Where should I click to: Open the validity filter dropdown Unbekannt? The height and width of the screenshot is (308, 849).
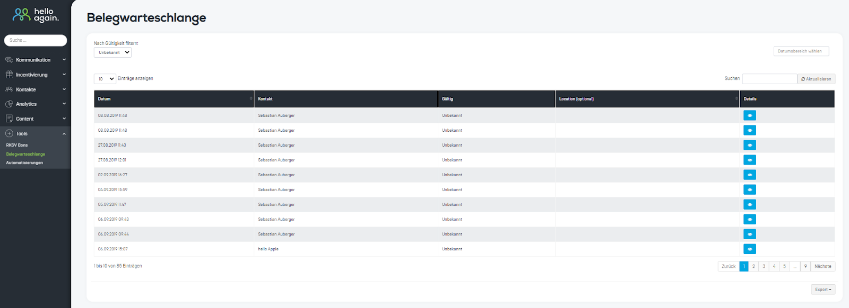112,52
